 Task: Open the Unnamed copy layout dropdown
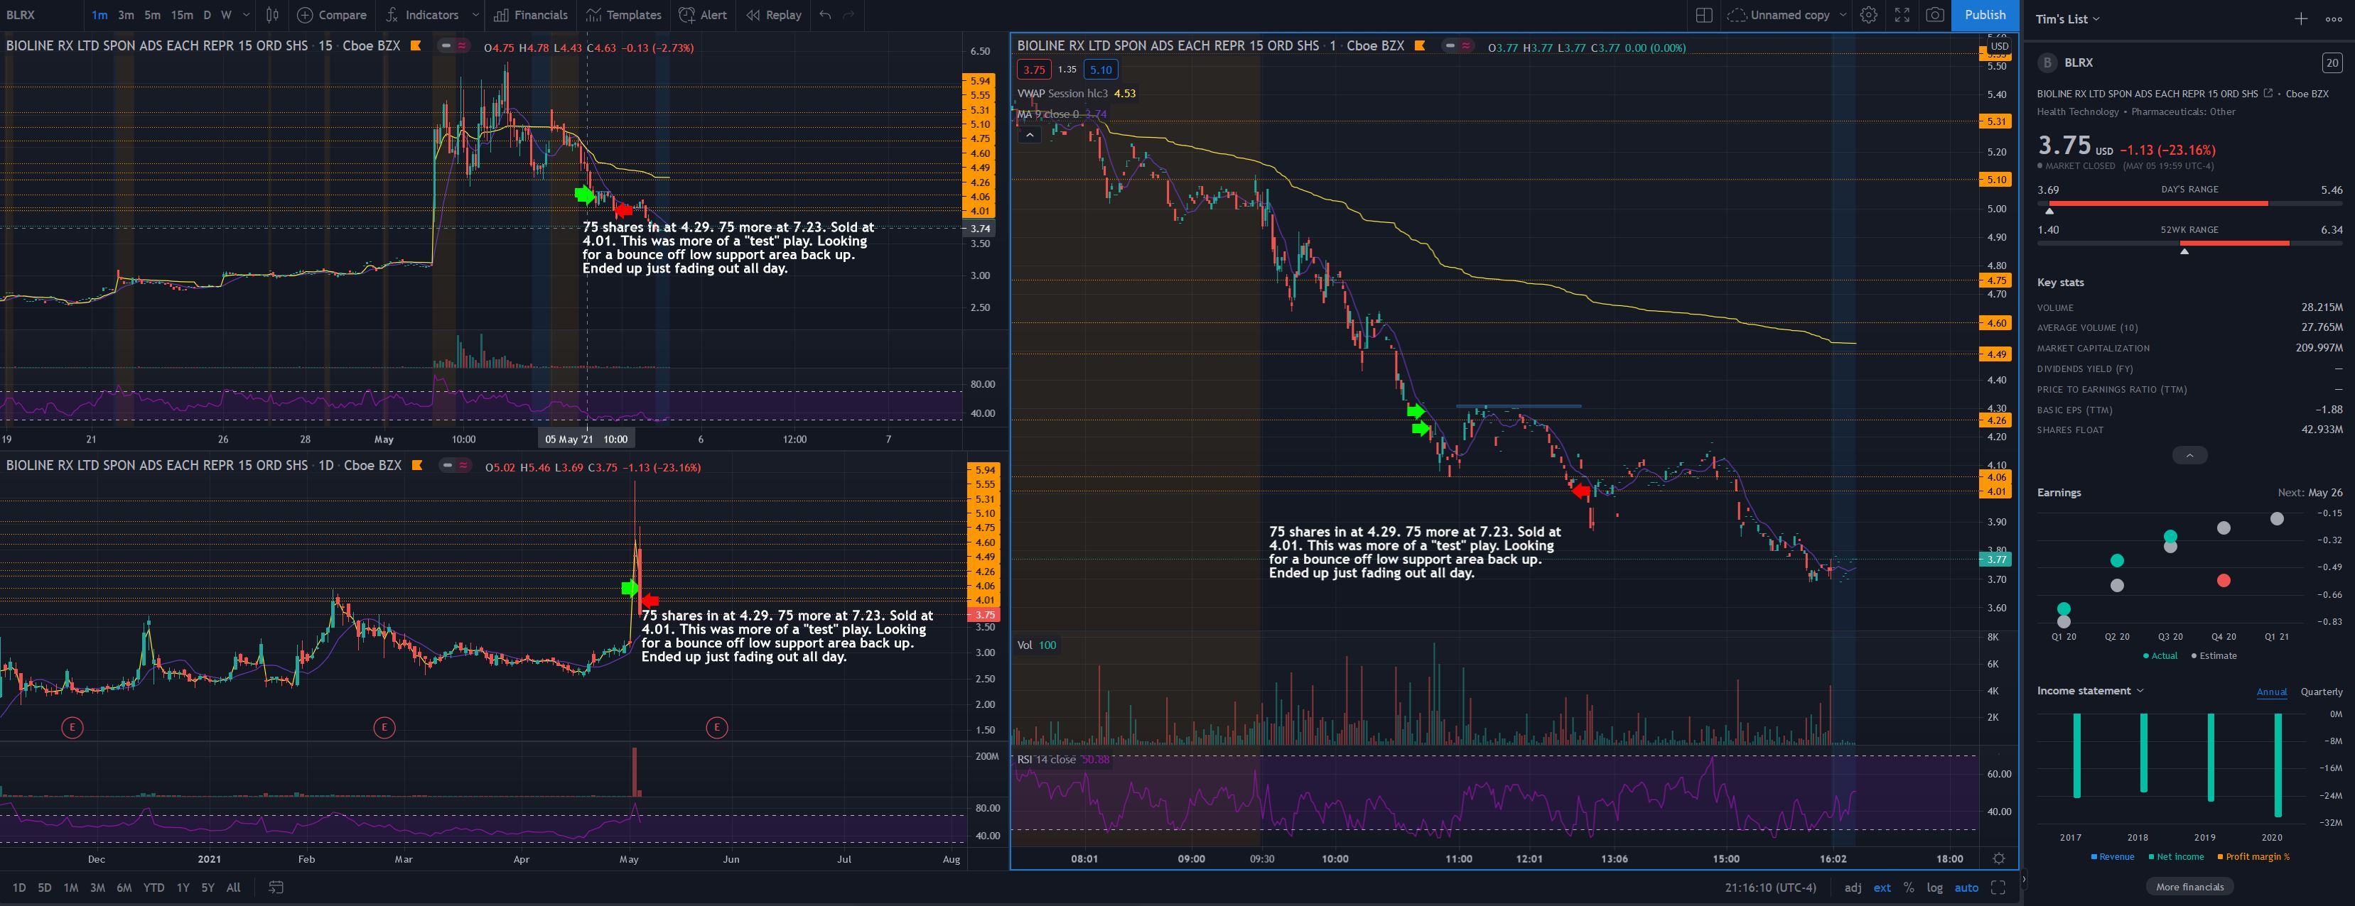click(1843, 15)
